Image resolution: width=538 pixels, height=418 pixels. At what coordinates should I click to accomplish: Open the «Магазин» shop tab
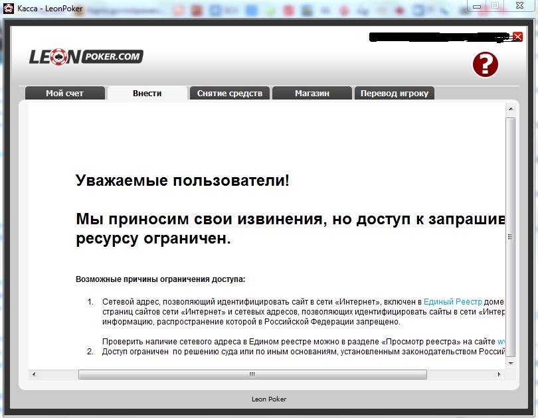(312, 94)
